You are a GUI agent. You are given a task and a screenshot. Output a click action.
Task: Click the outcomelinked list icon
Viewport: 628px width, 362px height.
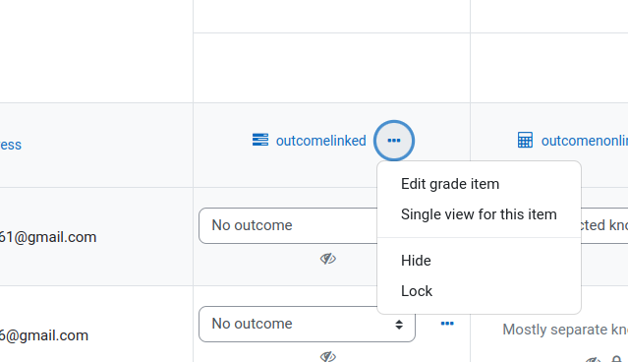[260, 140]
